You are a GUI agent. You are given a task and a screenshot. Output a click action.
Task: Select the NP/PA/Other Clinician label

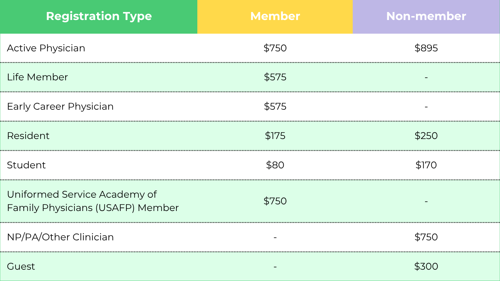(x=60, y=237)
